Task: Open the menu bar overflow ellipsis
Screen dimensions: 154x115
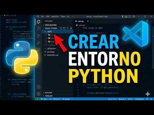Action: [73, 17]
